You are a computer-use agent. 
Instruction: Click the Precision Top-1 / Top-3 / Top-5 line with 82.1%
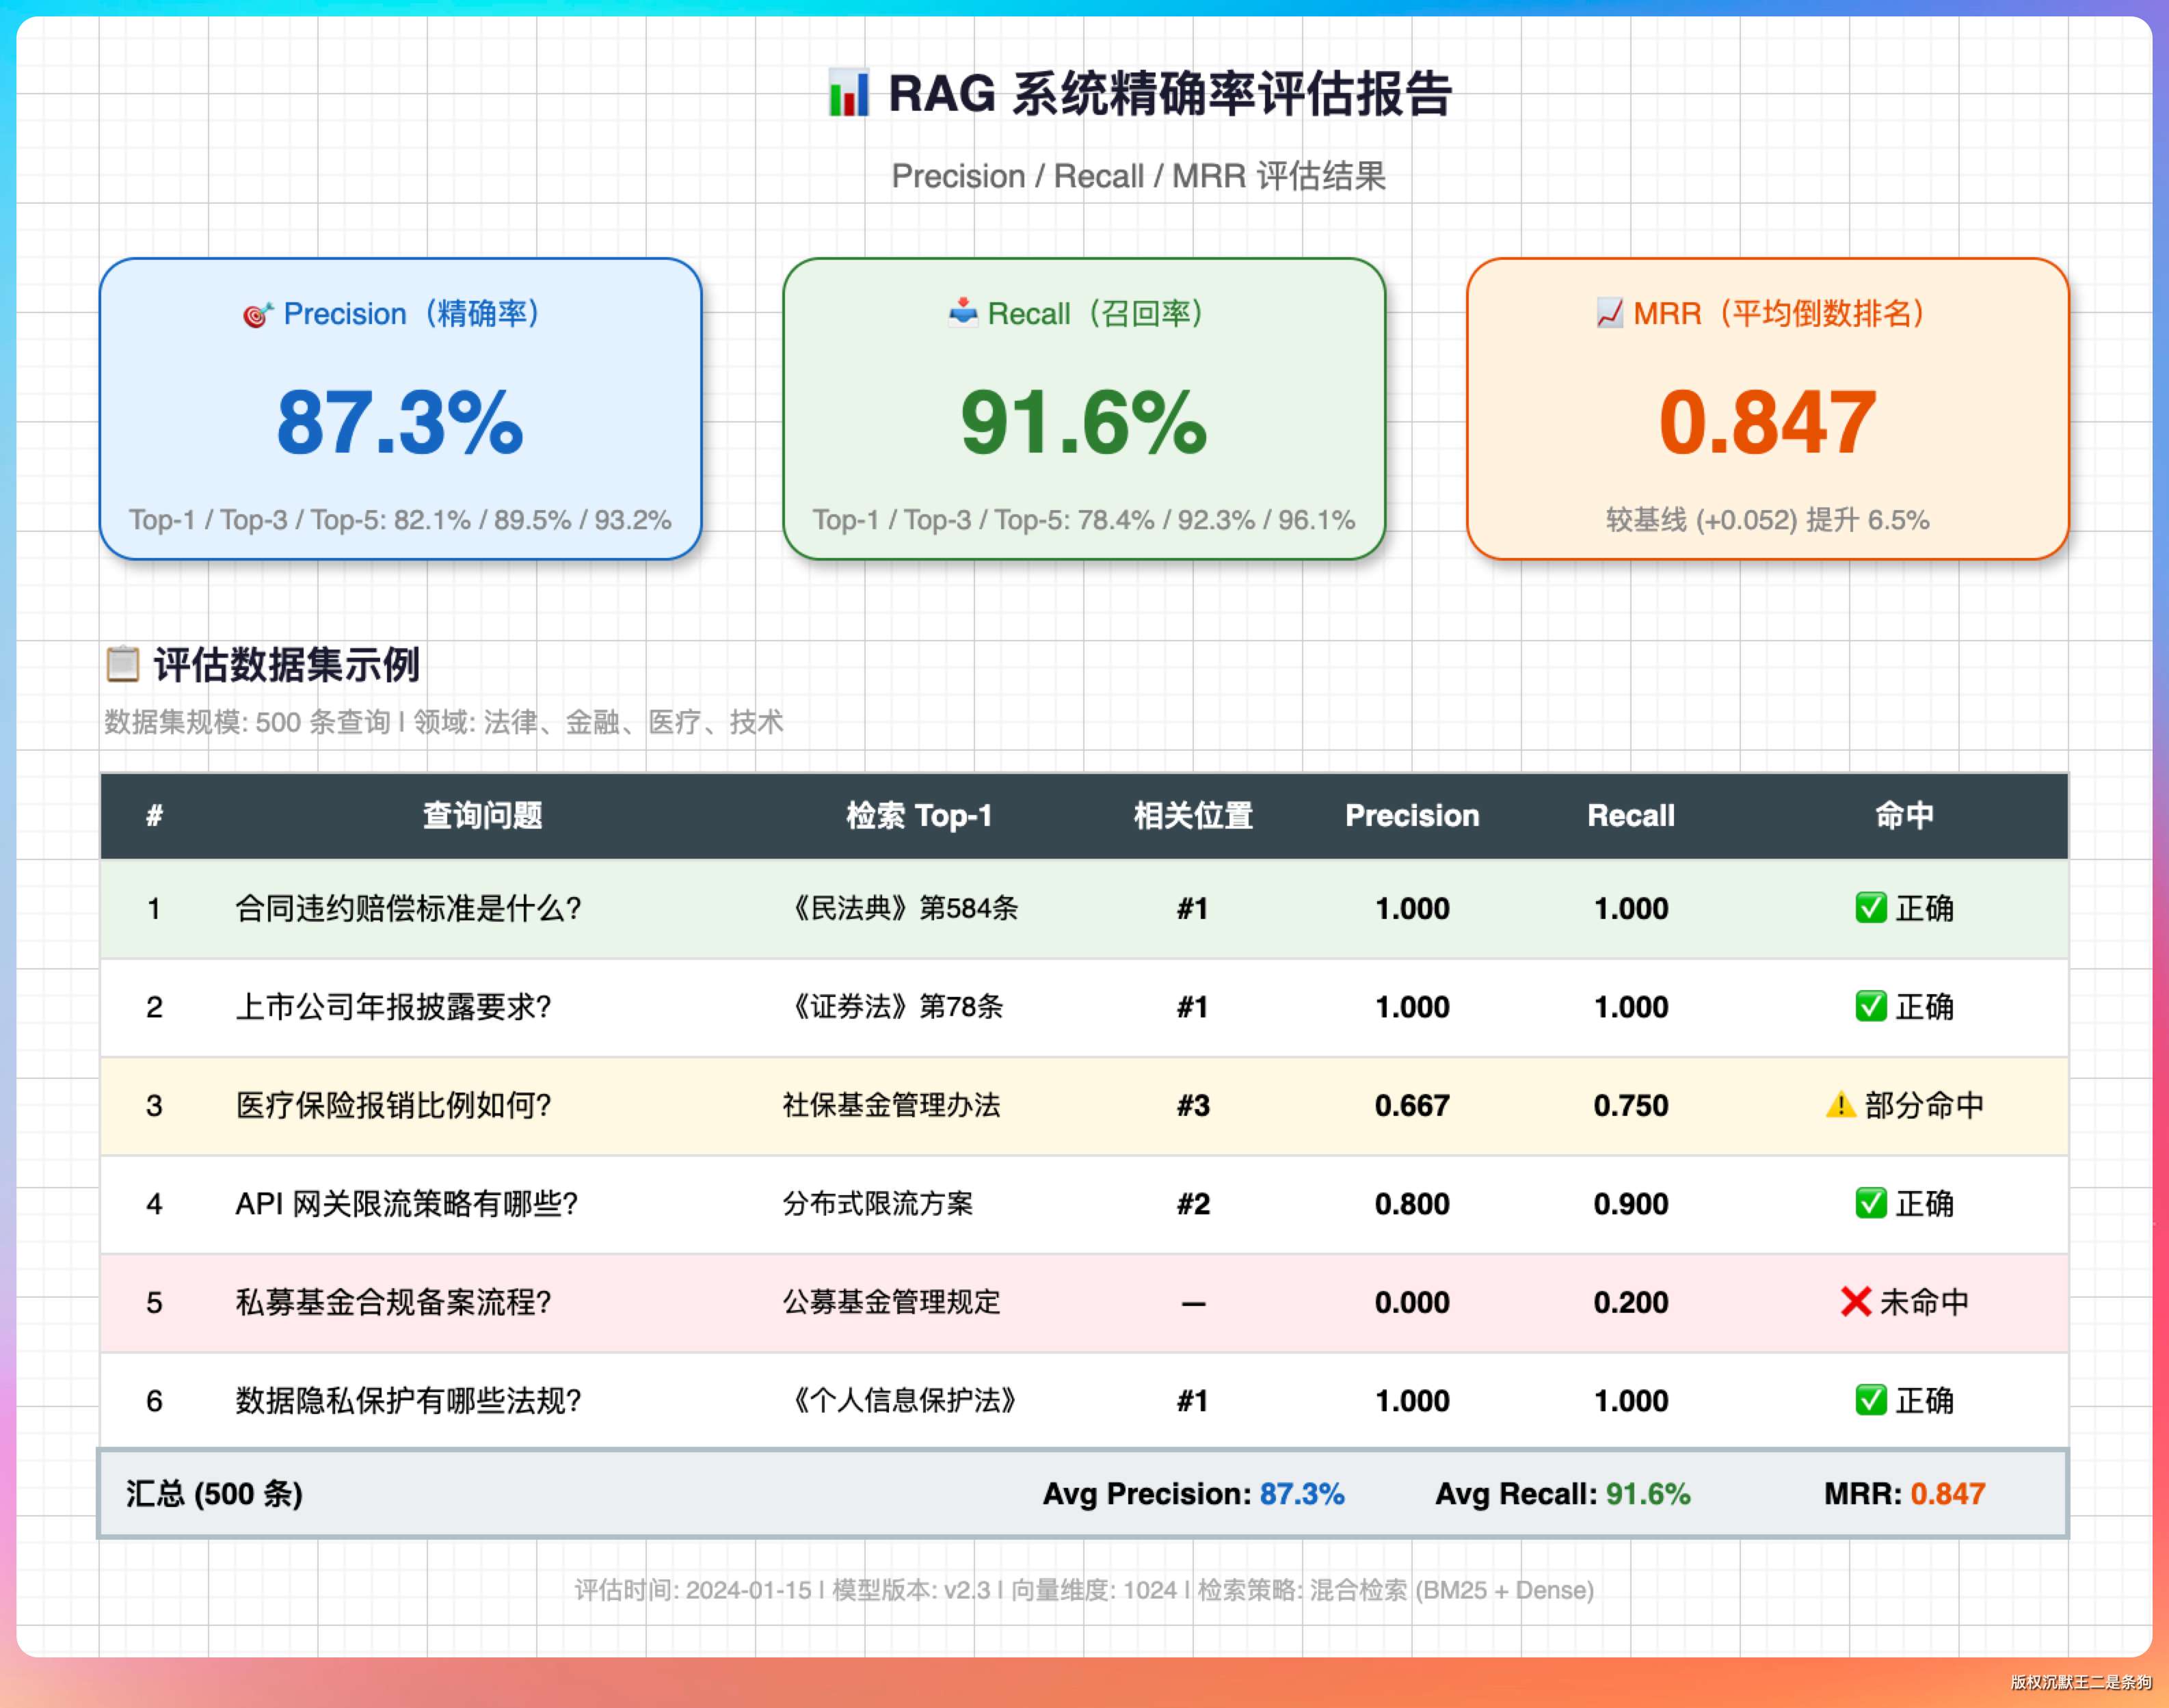(x=400, y=520)
